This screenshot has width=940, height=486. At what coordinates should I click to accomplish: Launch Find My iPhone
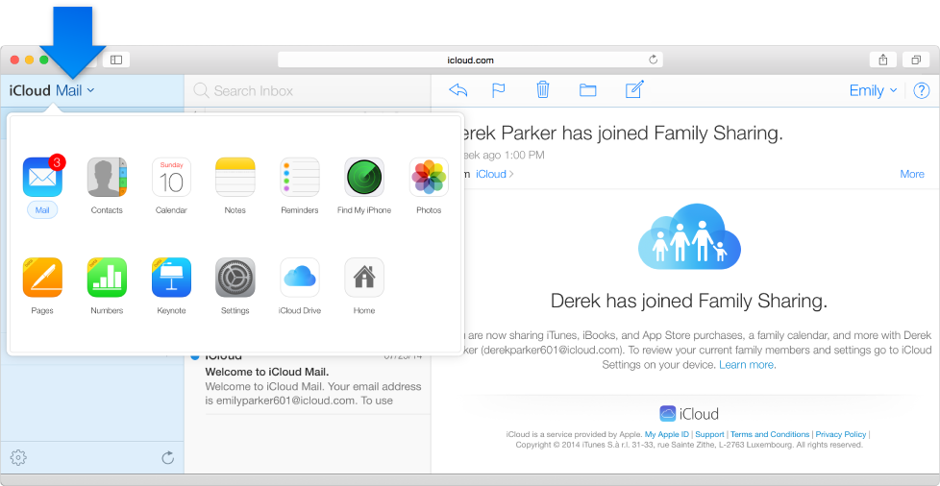coord(364,178)
